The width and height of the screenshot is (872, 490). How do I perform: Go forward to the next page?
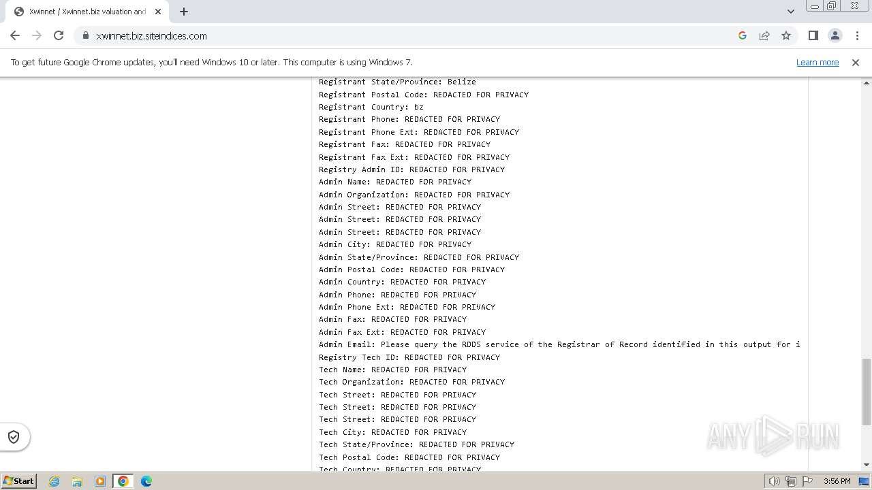pos(37,35)
